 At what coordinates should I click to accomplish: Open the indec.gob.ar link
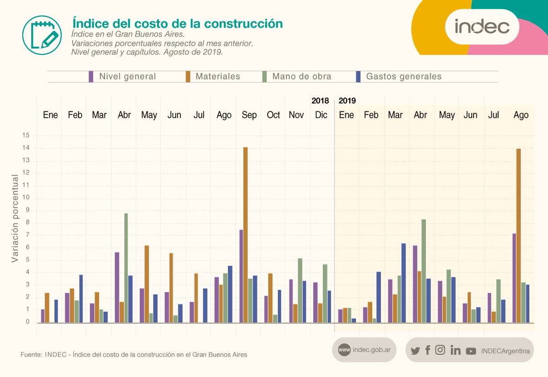(372, 351)
